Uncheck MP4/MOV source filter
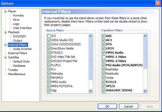This screenshot has height=112, width=162. (49, 78)
